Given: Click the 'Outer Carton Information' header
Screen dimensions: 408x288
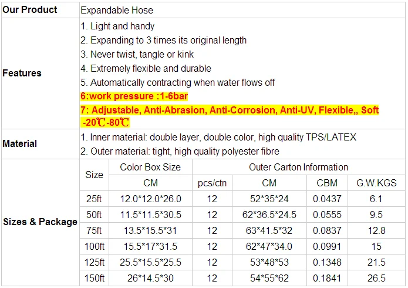Looking at the screenshot, I should point(298,168).
